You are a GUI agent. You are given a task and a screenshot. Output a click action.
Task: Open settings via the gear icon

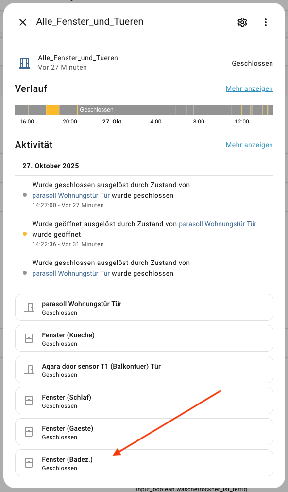pyautogui.click(x=242, y=22)
